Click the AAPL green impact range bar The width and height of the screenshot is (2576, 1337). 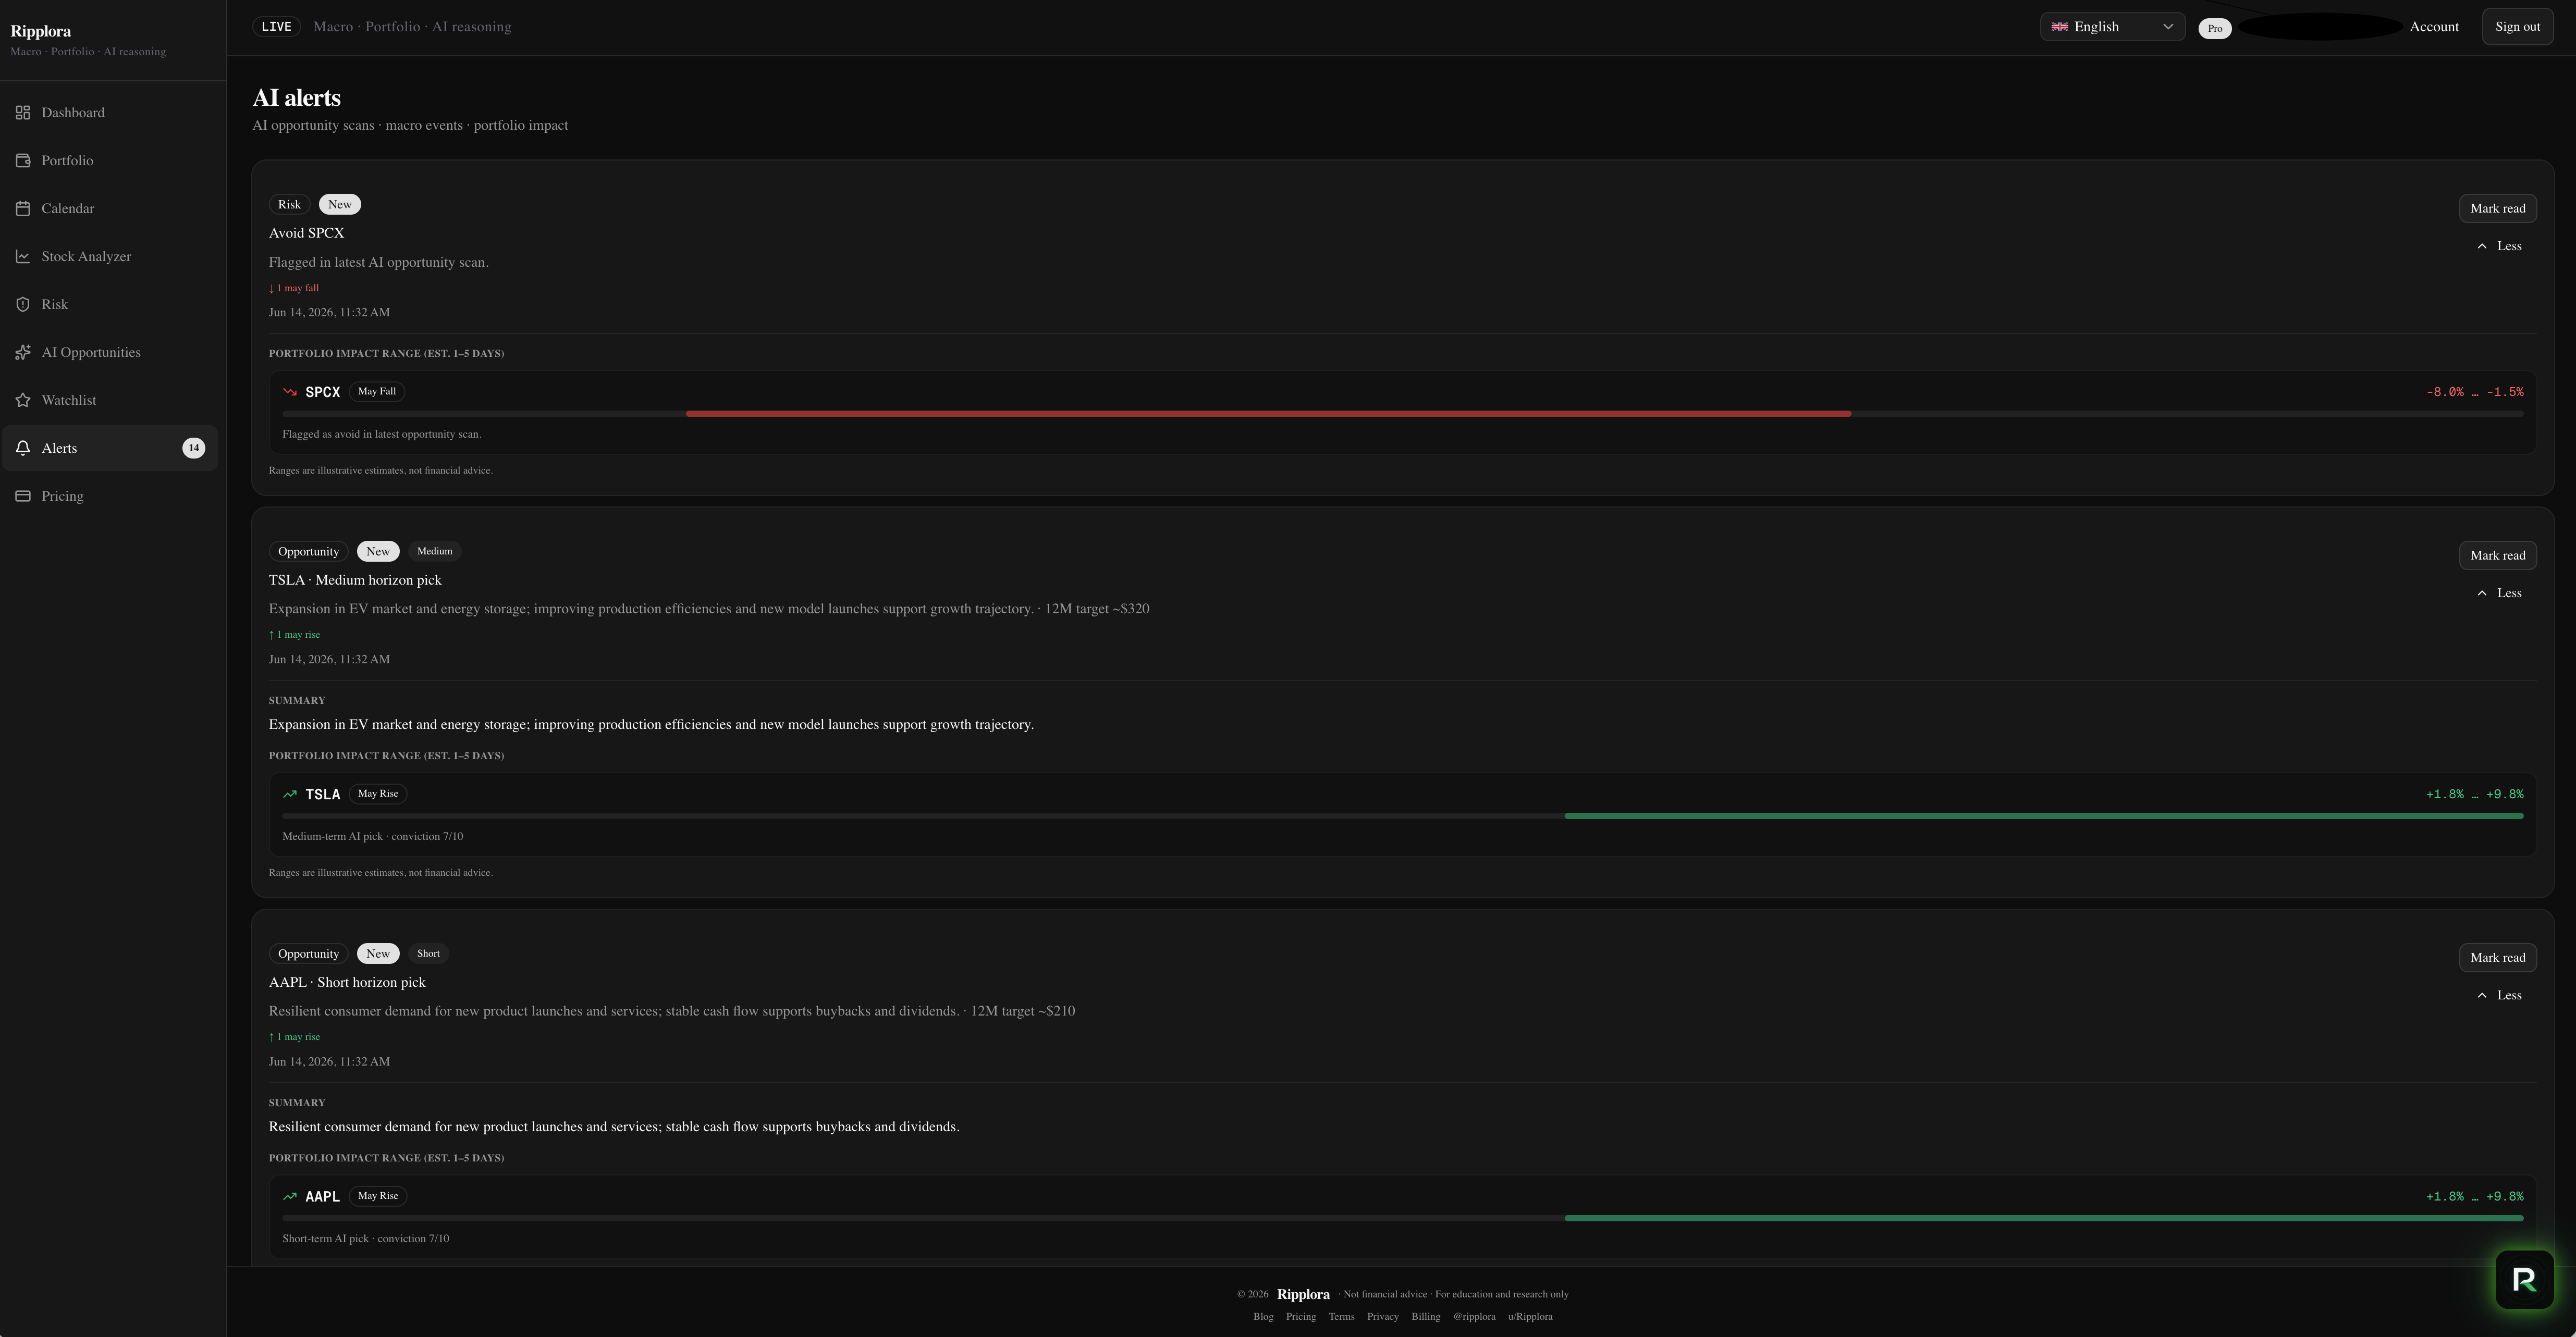tap(2044, 1218)
